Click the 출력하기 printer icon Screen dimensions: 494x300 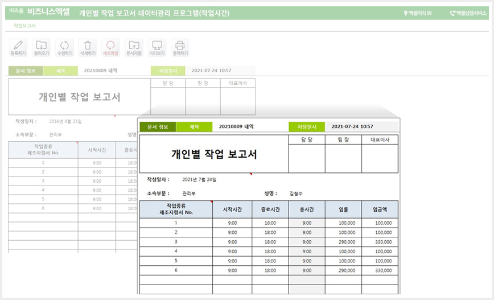[180, 48]
